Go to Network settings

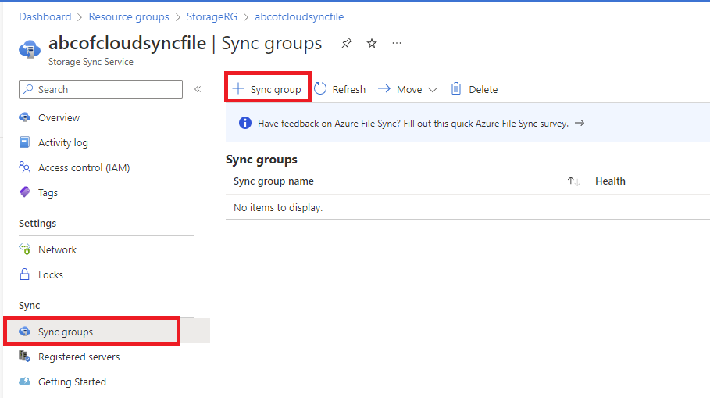pos(57,249)
